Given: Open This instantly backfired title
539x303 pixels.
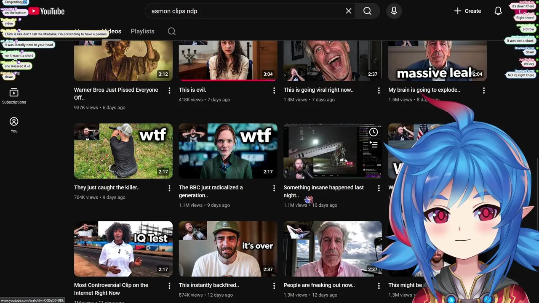Looking at the screenshot, I should (x=209, y=285).
